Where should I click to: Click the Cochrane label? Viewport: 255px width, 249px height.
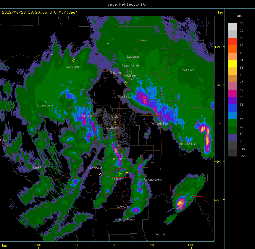point(95,168)
